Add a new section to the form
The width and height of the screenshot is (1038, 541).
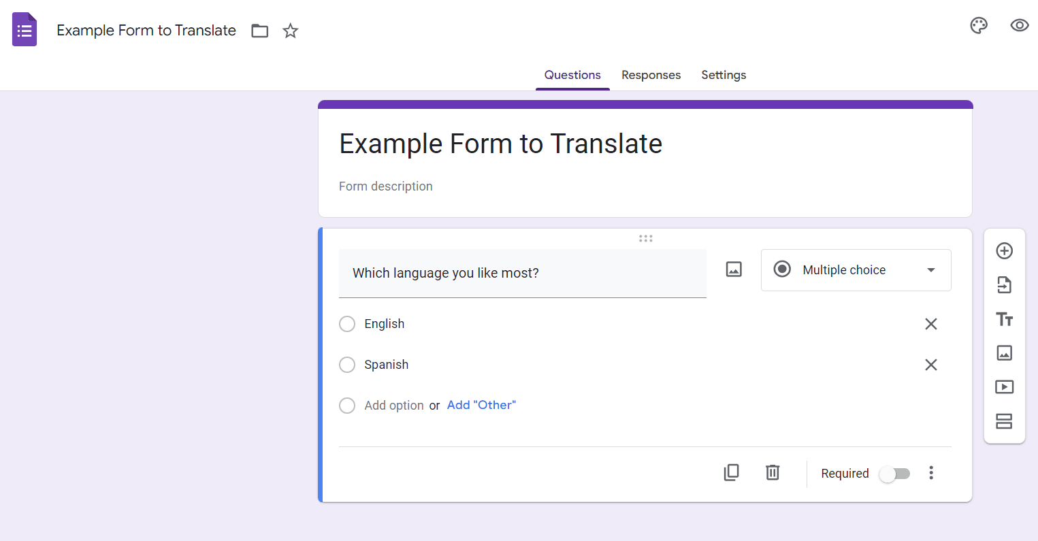[1004, 421]
